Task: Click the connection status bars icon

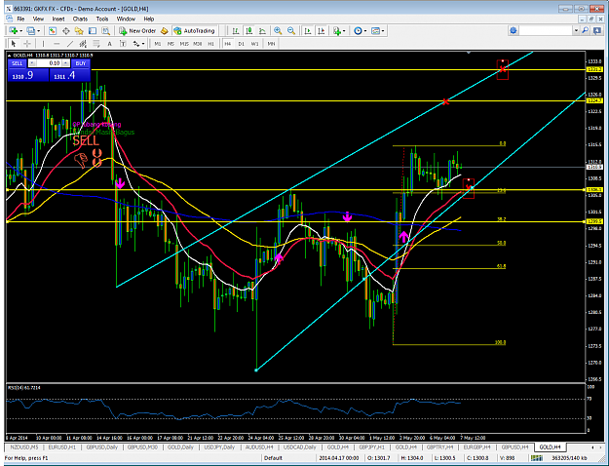Action: pos(536,458)
